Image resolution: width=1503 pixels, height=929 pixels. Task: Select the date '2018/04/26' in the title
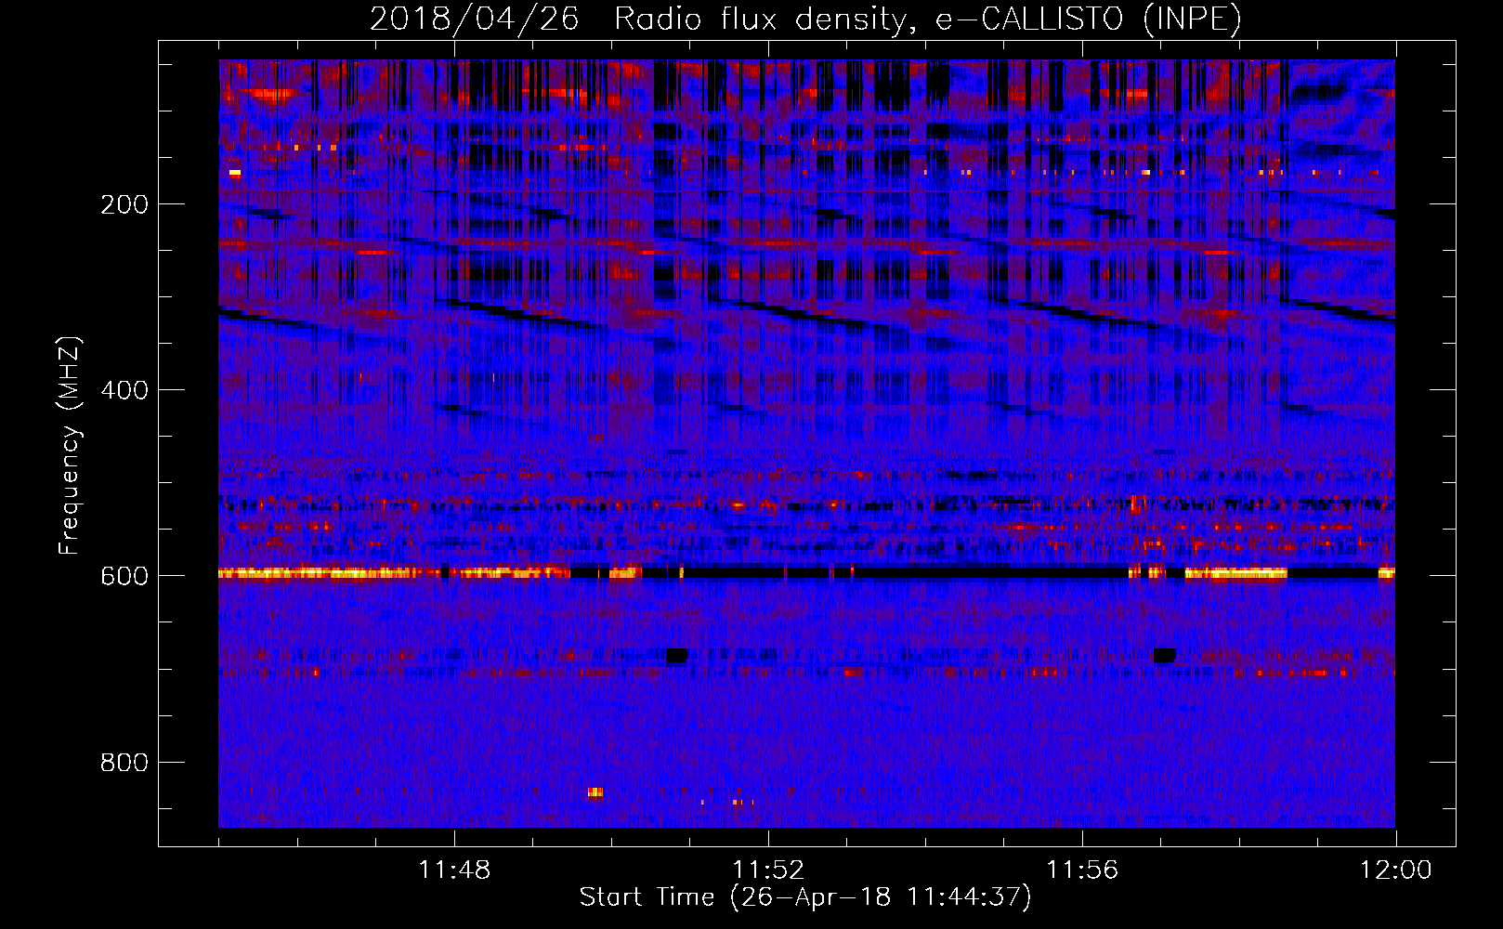pos(475,19)
